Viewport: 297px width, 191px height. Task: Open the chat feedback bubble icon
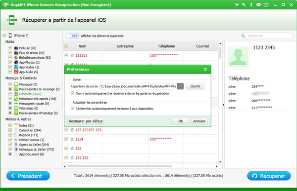[258, 5]
